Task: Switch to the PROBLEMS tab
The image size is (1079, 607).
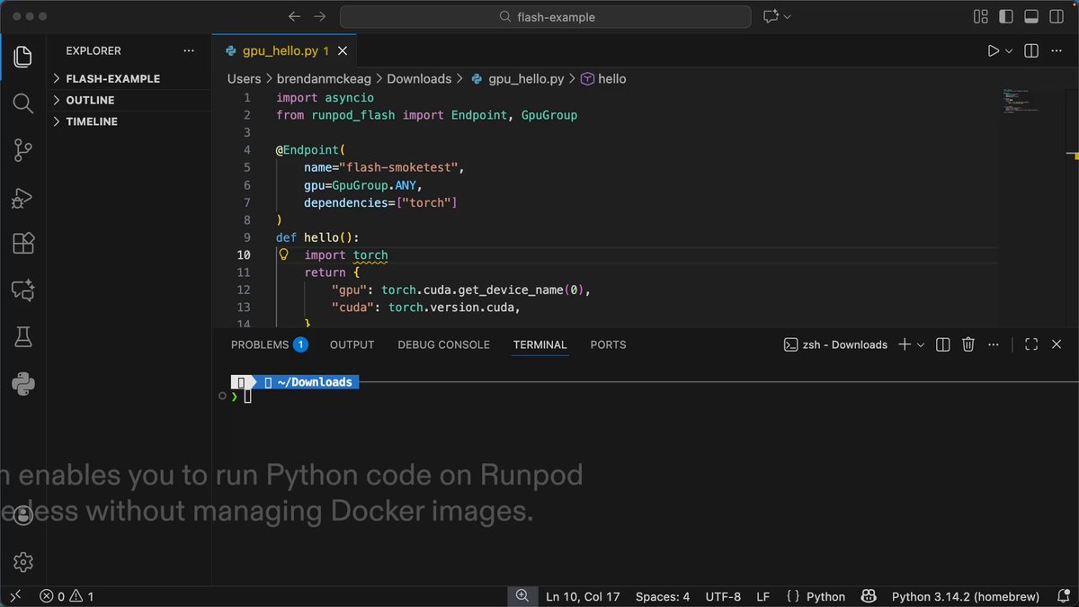Action: tap(269, 344)
